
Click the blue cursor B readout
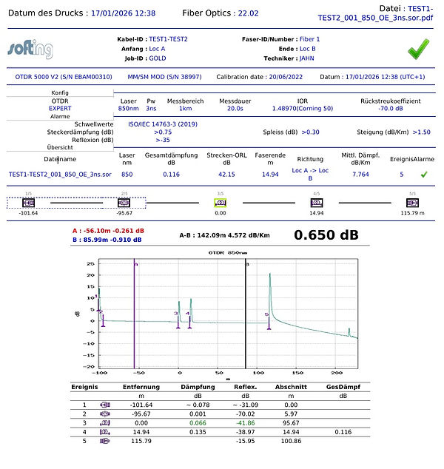[107, 240]
